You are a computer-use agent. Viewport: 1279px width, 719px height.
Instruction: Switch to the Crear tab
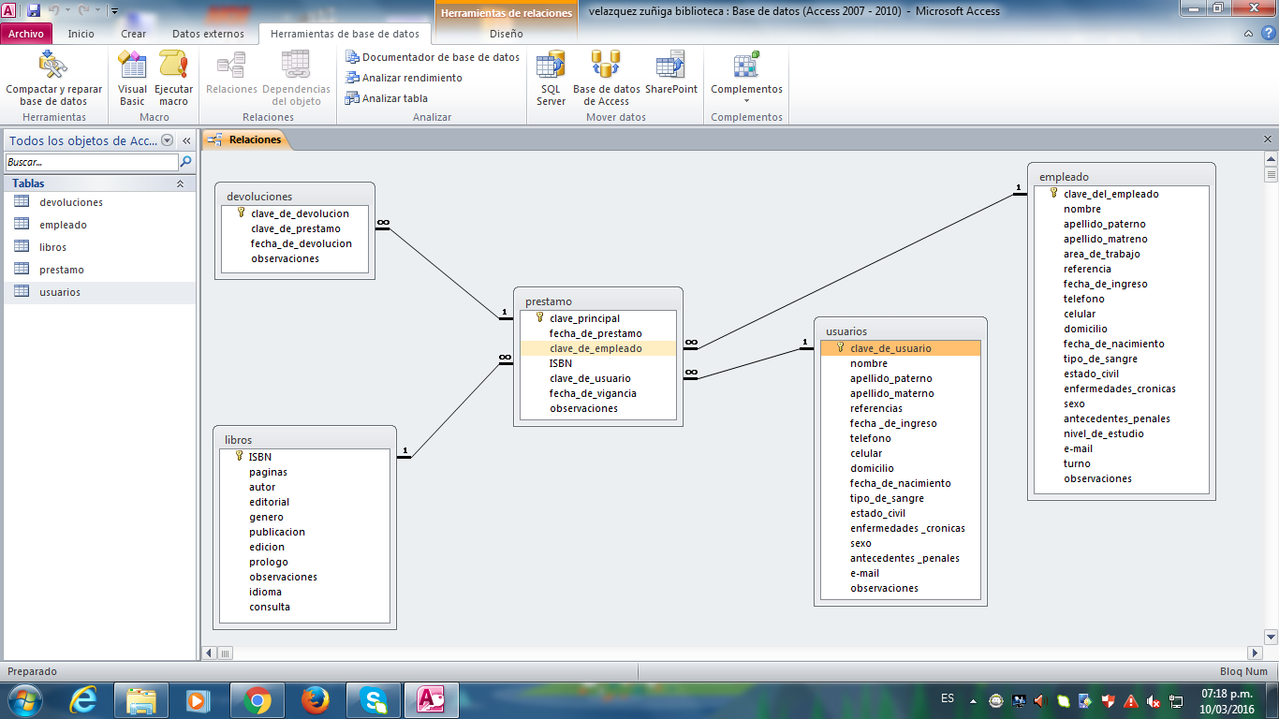(x=133, y=34)
